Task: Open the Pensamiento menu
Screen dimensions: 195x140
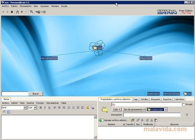Action: (x=26, y=6)
